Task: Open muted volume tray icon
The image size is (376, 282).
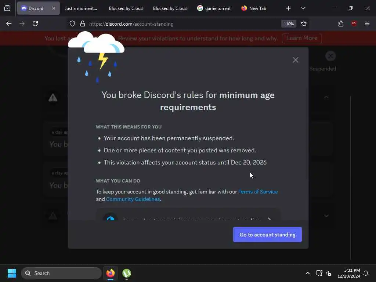Action: (x=329, y=273)
